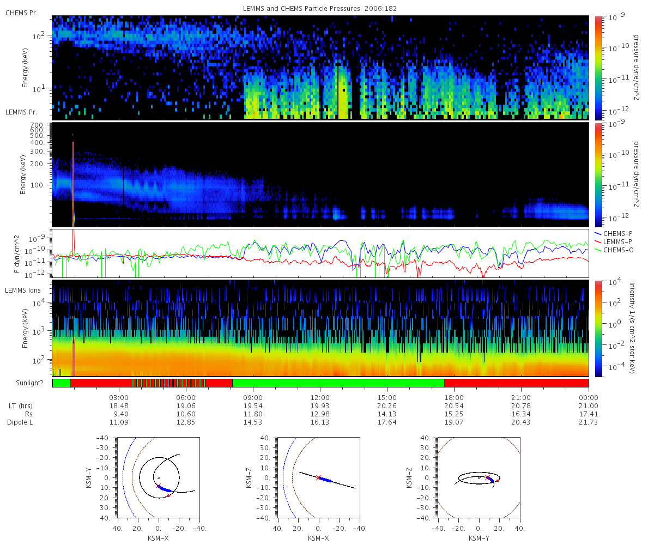Click the CHEMS Pr. panel label
The height and width of the screenshot is (545, 654).
coord(22,12)
